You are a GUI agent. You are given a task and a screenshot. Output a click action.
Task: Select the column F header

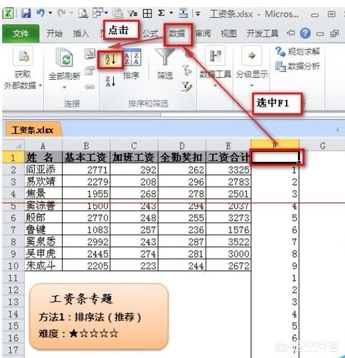pos(275,145)
